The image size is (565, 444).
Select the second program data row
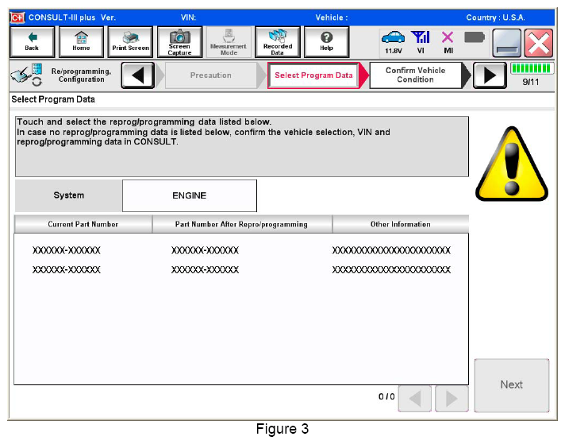pyautogui.click(x=240, y=270)
